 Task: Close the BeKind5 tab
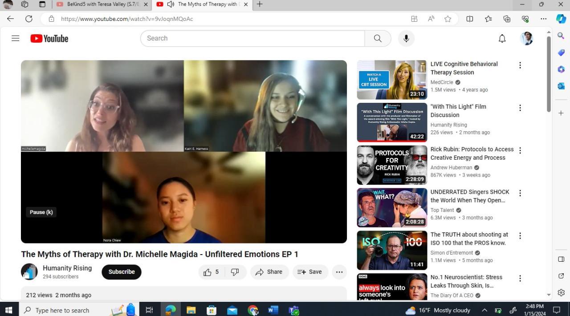[145, 4]
